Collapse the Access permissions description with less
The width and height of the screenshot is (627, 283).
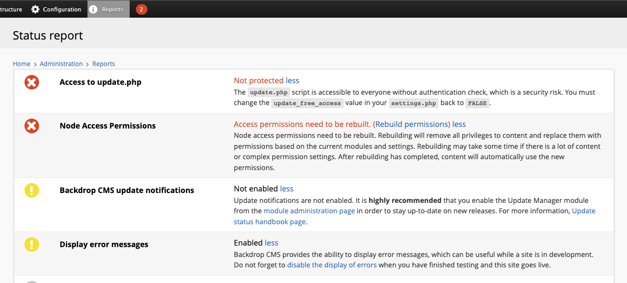pyautogui.click(x=459, y=124)
